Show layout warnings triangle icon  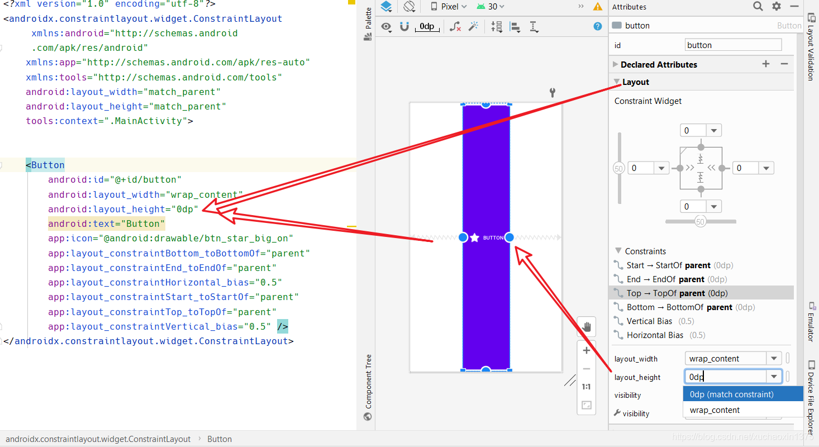tap(598, 7)
